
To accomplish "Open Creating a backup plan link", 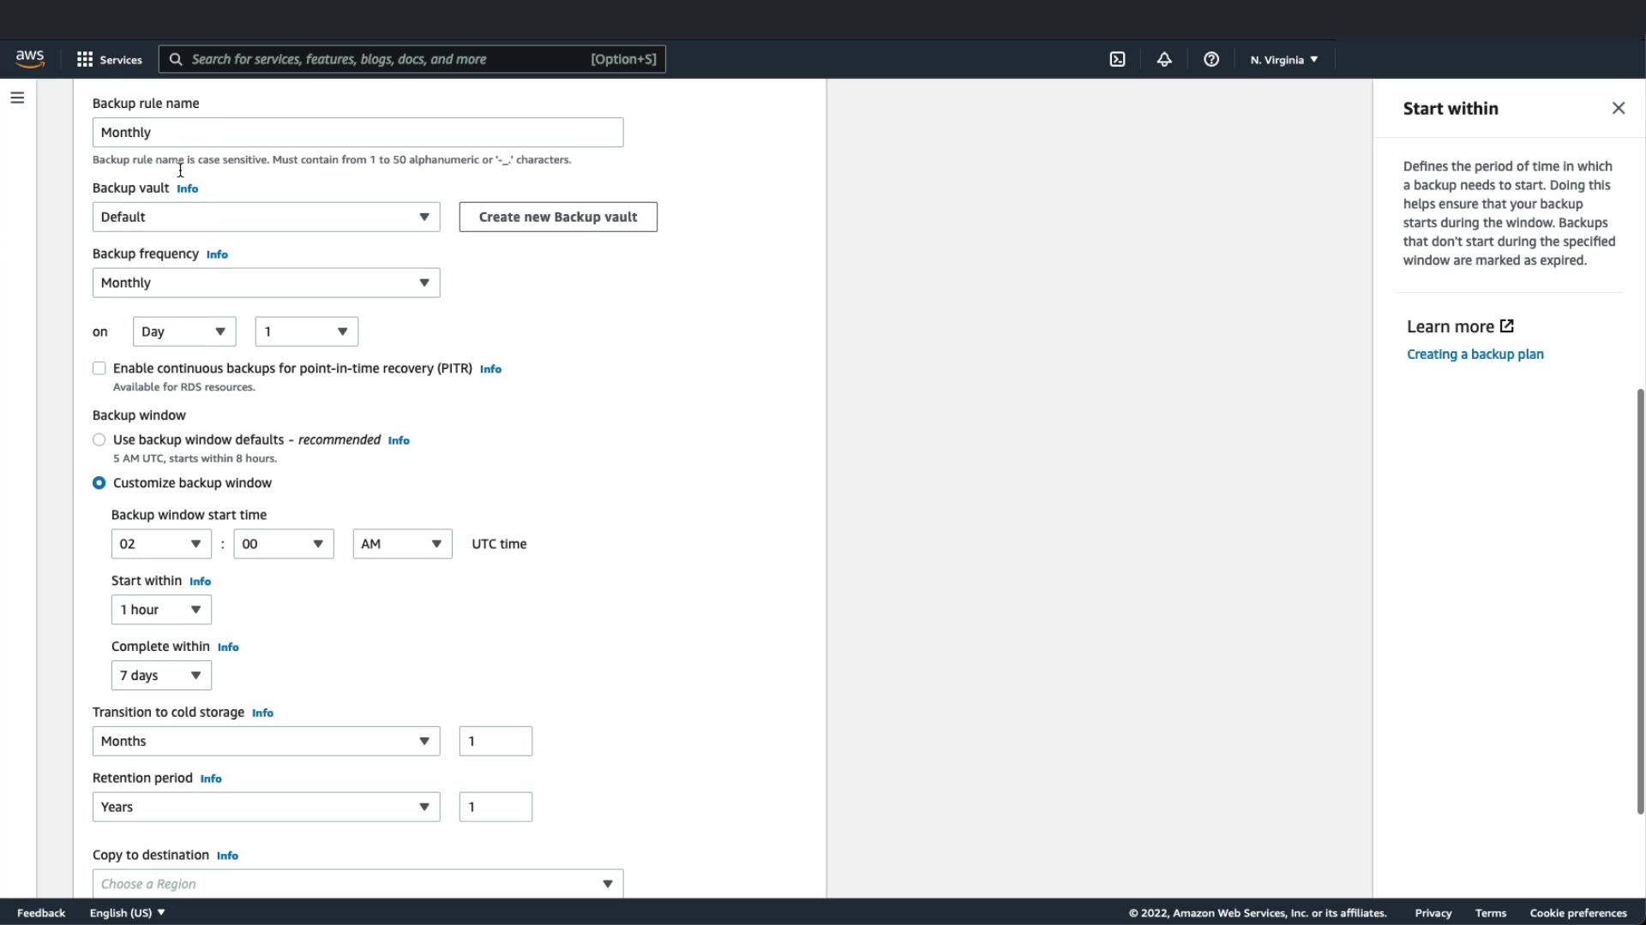I will tap(1475, 355).
